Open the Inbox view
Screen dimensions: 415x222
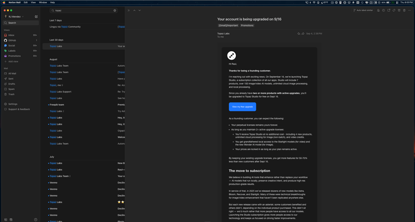21,35
